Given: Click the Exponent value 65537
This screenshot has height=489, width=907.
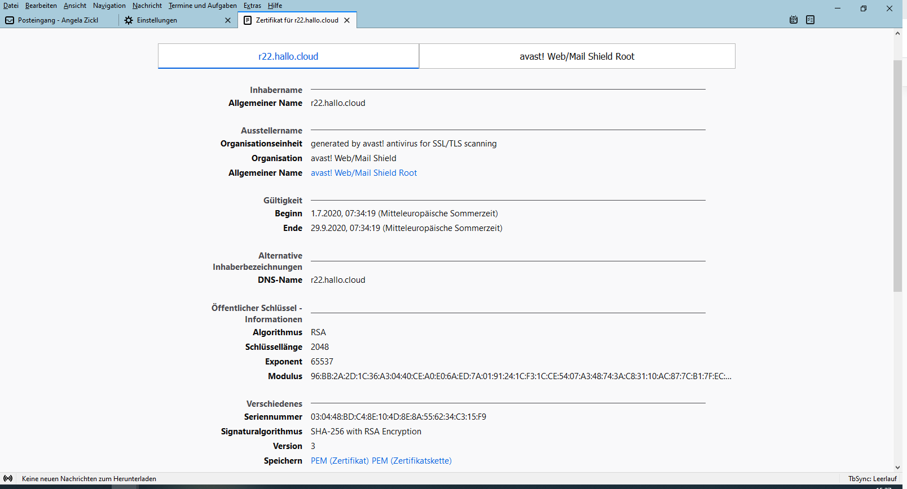Looking at the screenshot, I should 322,362.
